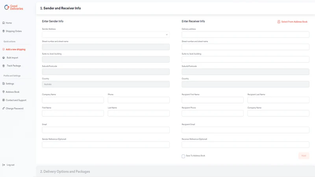Click the Quick actions section label

point(9,42)
